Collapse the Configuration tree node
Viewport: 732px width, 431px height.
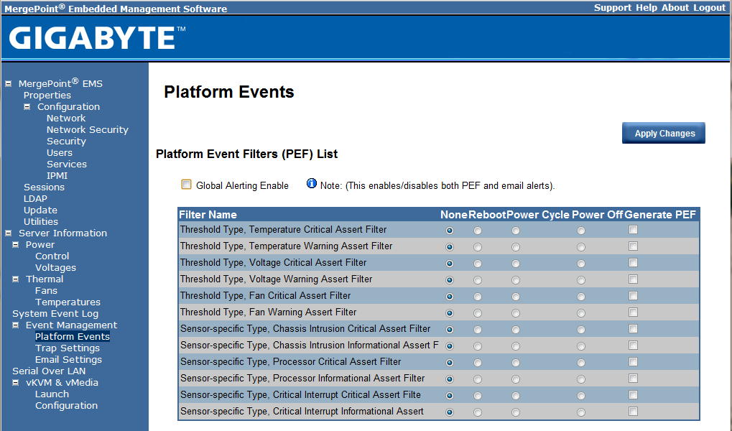pyautogui.click(x=27, y=106)
